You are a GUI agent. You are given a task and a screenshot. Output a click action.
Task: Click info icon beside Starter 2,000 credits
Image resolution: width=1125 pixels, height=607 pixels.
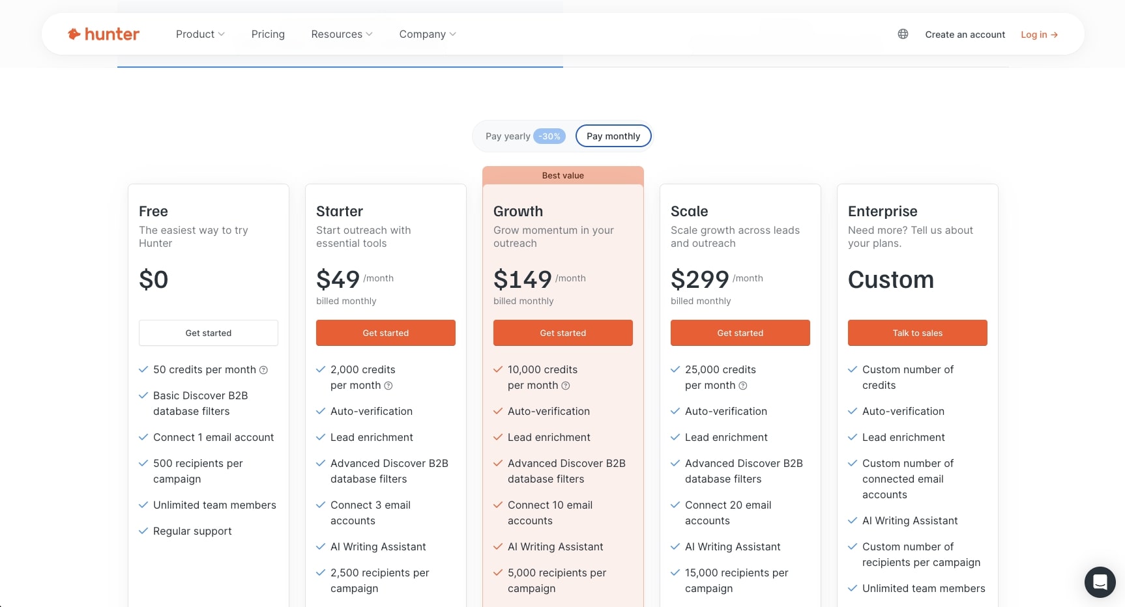[388, 386]
